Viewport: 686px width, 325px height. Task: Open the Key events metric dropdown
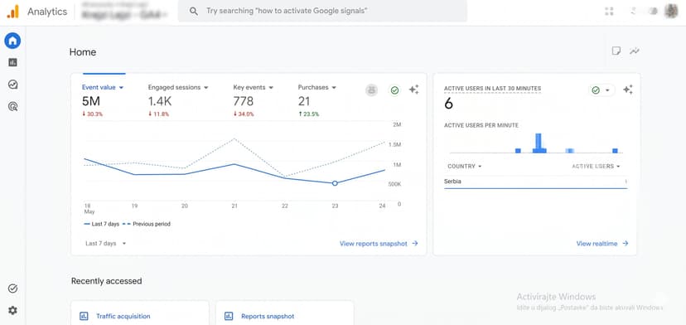[x=254, y=87]
